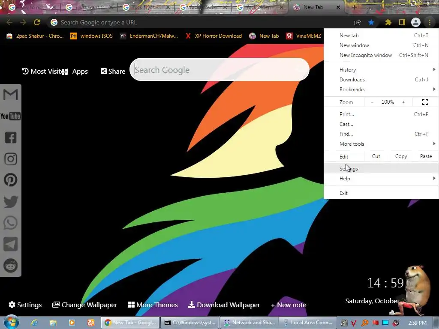The height and width of the screenshot is (329, 439).
Task: Click the browser back arrow
Action: [x=9, y=22]
